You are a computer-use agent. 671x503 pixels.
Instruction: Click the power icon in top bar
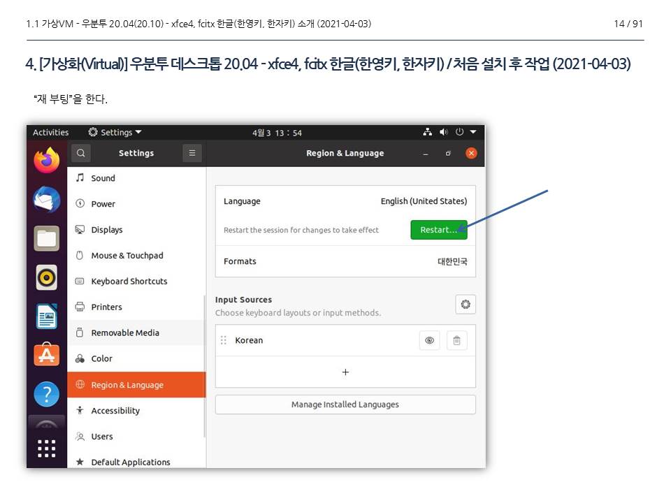(x=460, y=132)
